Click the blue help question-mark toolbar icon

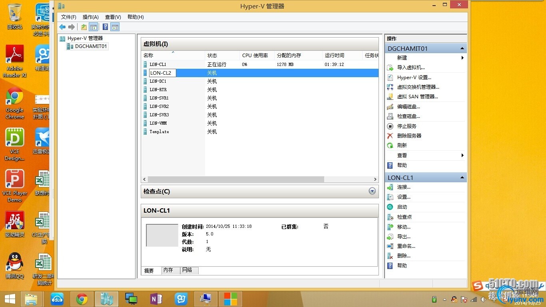coord(105,27)
